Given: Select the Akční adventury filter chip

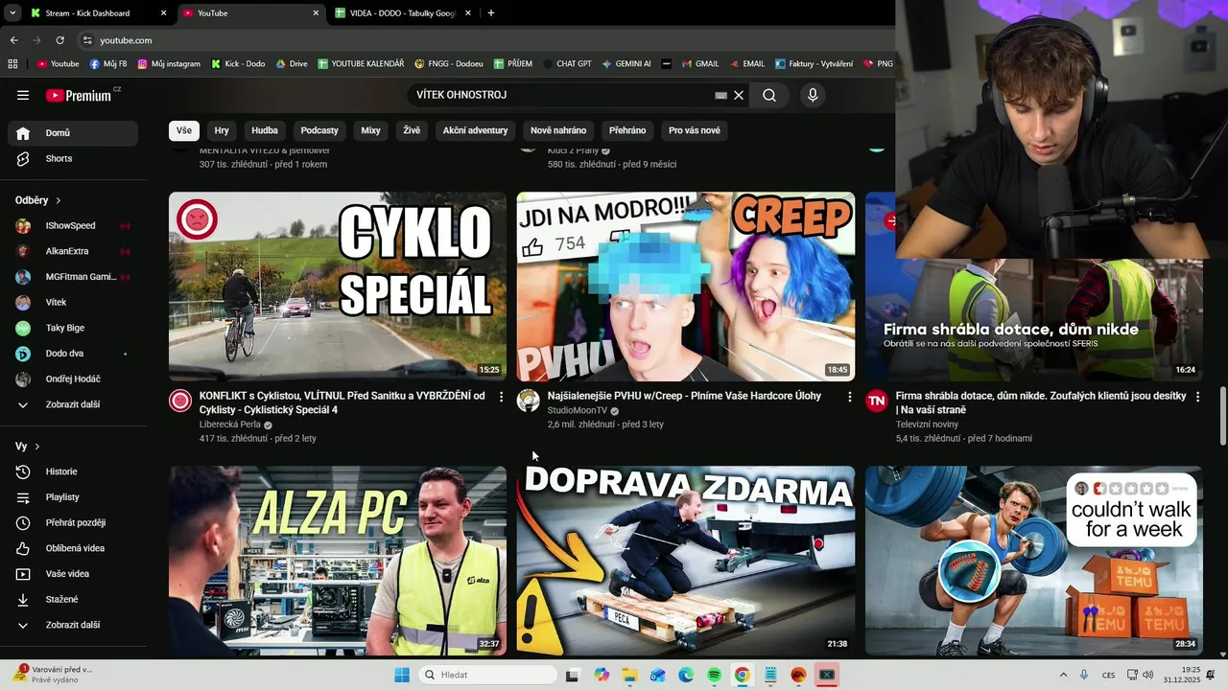Looking at the screenshot, I should [x=476, y=130].
